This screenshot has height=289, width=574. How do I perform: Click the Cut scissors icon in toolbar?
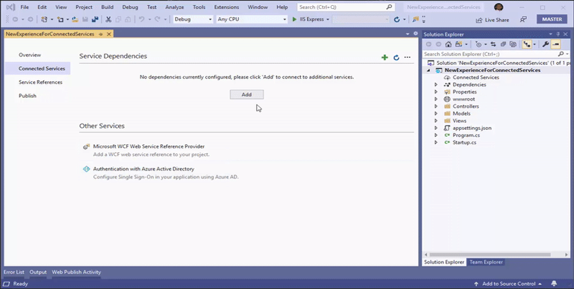coord(108,20)
